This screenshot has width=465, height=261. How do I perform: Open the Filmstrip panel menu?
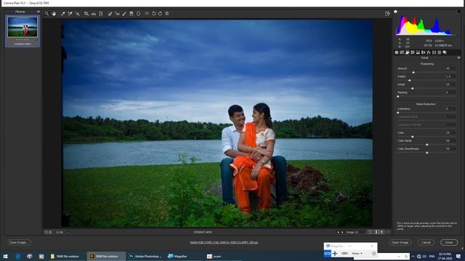[39, 12]
